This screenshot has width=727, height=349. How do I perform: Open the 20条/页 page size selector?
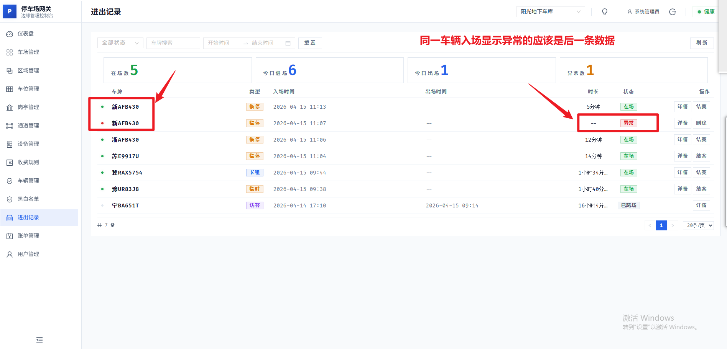point(698,225)
